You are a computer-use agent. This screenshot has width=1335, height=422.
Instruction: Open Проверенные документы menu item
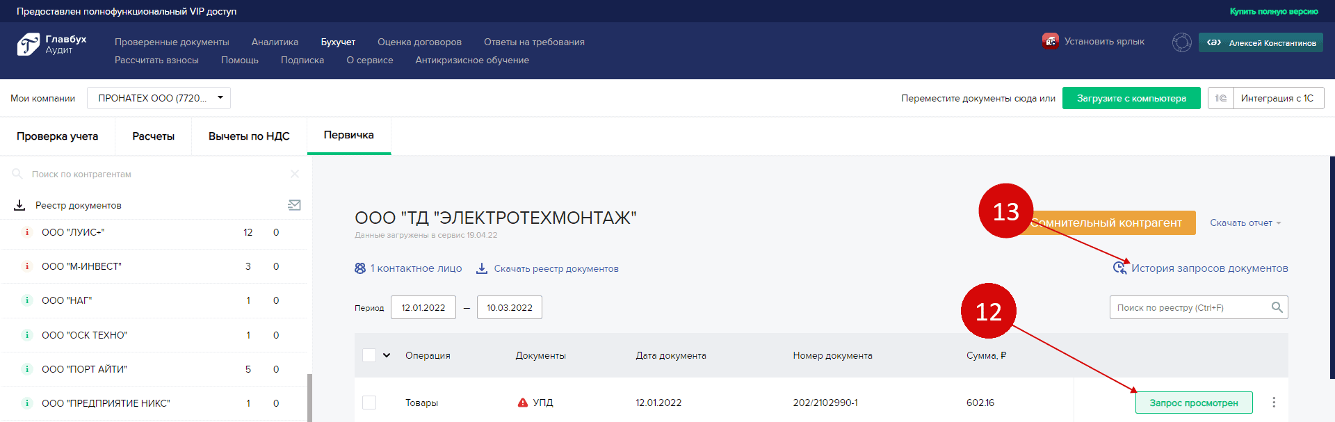pyautogui.click(x=172, y=42)
